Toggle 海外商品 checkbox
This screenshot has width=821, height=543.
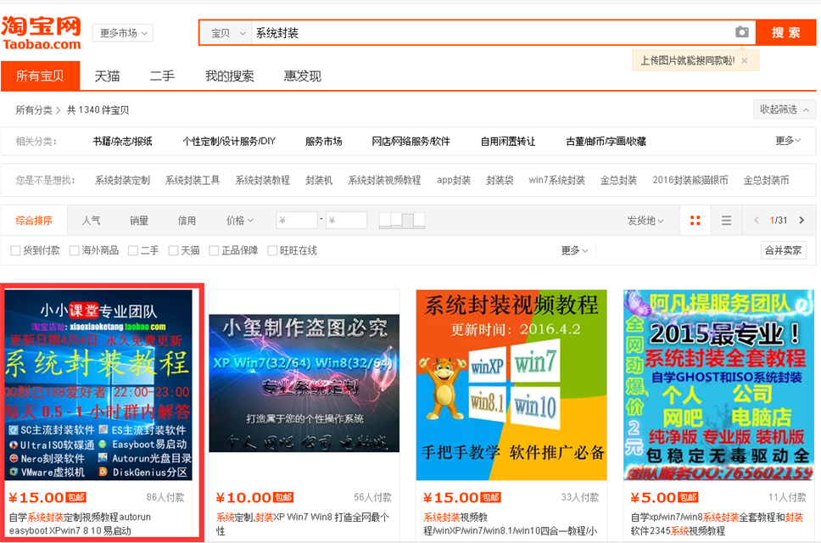pyautogui.click(x=75, y=251)
